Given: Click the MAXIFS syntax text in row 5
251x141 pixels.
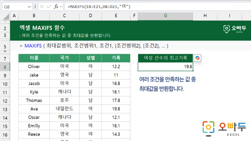Looking at the screenshot, I should pos(94,46).
